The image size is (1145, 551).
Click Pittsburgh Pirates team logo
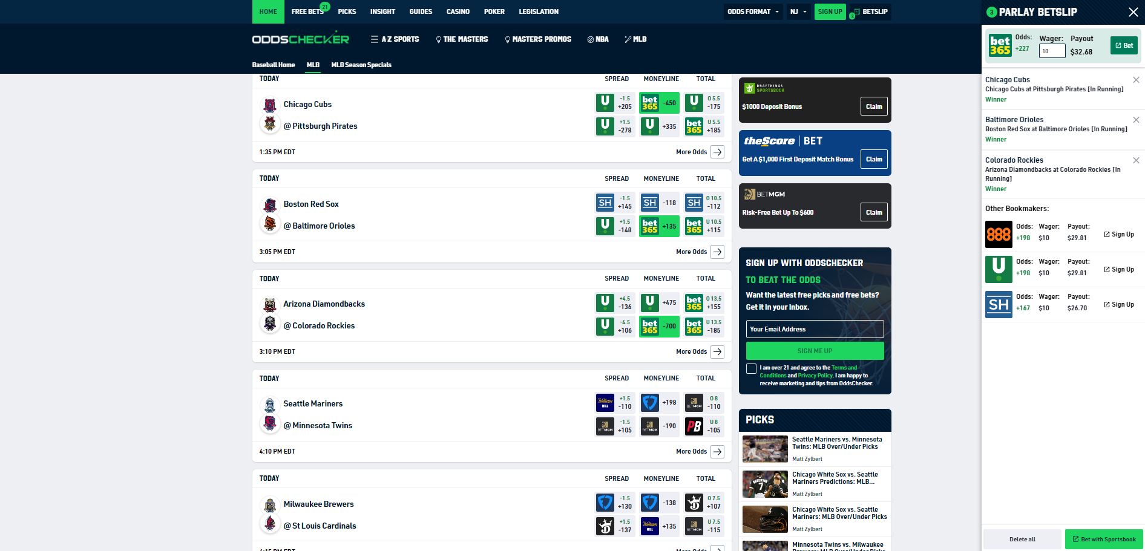270,124
